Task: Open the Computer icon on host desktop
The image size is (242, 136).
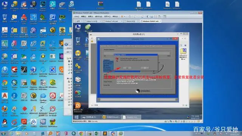Action: pyautogui.click(x=5, y=4)
